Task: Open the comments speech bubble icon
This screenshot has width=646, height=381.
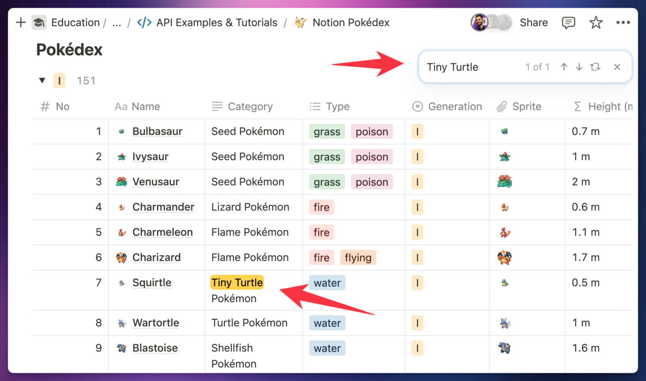Action: (568, 23)
